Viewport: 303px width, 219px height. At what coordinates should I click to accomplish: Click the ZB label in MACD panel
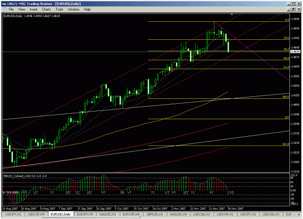[x=122, y=192]
